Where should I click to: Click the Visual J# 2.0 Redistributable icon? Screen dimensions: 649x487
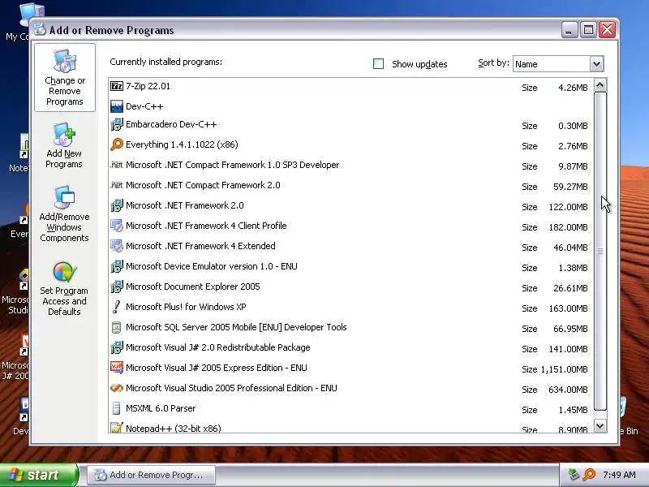click(117, 347)
